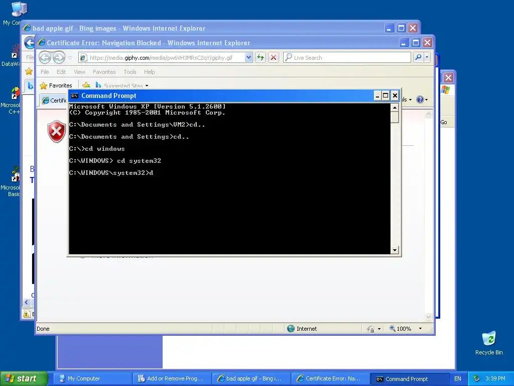Click the Command Prompt title bar icon
514x386 pixels.
(74, 96)
